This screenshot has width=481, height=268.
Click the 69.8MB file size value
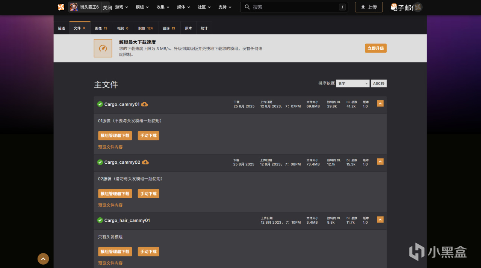[313, 107]
